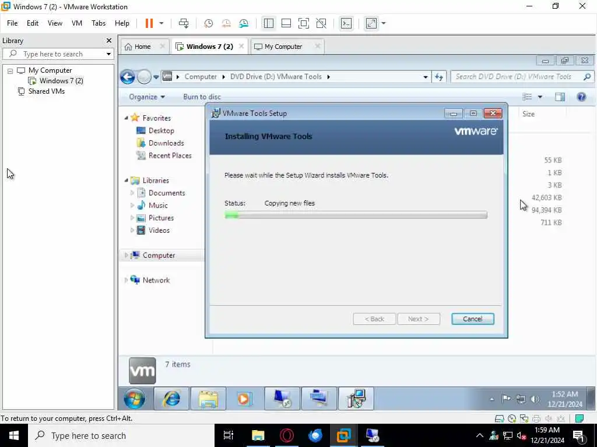This screenshot has height=447, width=597.
Task: Toggle the preview pane icon
Action: tap(560, 97)
